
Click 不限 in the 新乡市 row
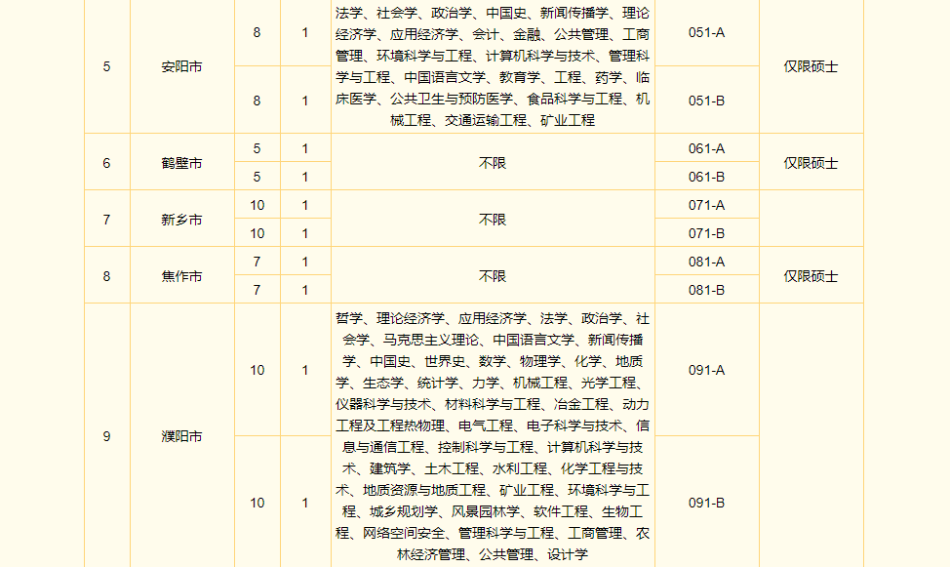tap(493, 220)
